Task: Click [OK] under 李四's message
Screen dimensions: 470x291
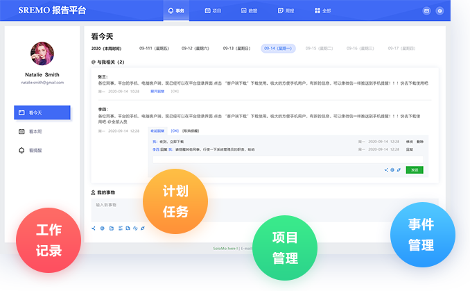Action: [175, 131]
